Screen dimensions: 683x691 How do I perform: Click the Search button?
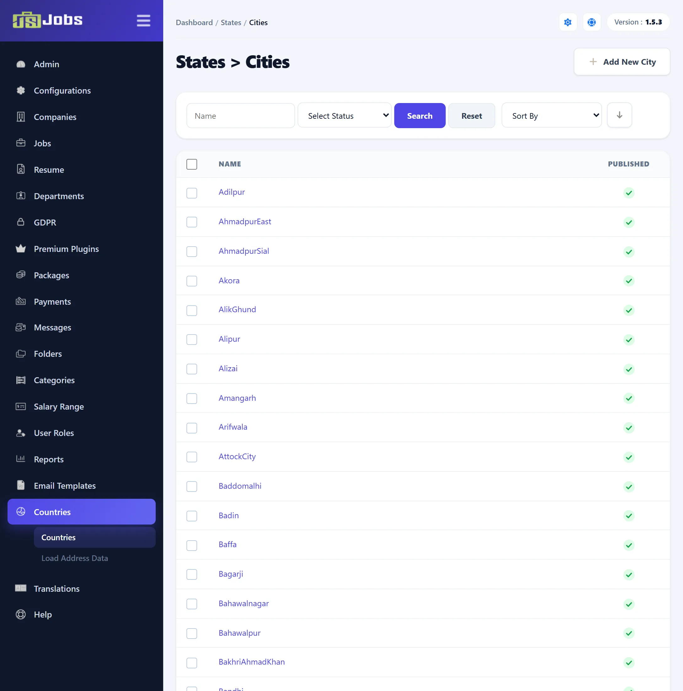click(420, 116)
